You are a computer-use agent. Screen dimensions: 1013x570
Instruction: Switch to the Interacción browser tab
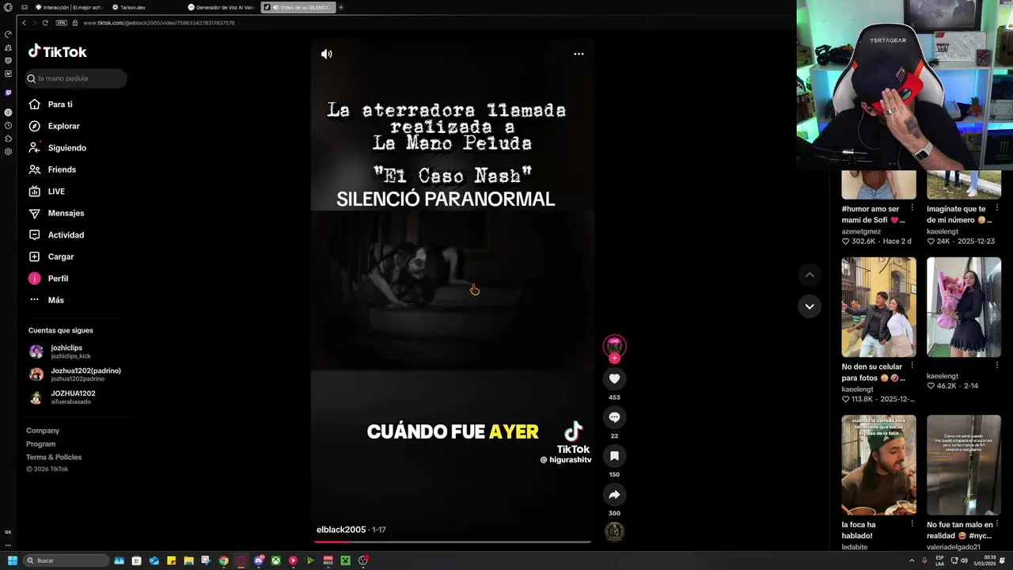pos(68,7)
